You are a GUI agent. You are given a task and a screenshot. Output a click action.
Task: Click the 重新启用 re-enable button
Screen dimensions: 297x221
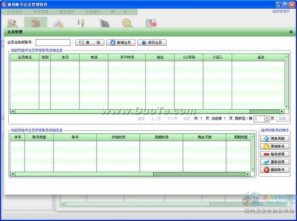point(275,162)
